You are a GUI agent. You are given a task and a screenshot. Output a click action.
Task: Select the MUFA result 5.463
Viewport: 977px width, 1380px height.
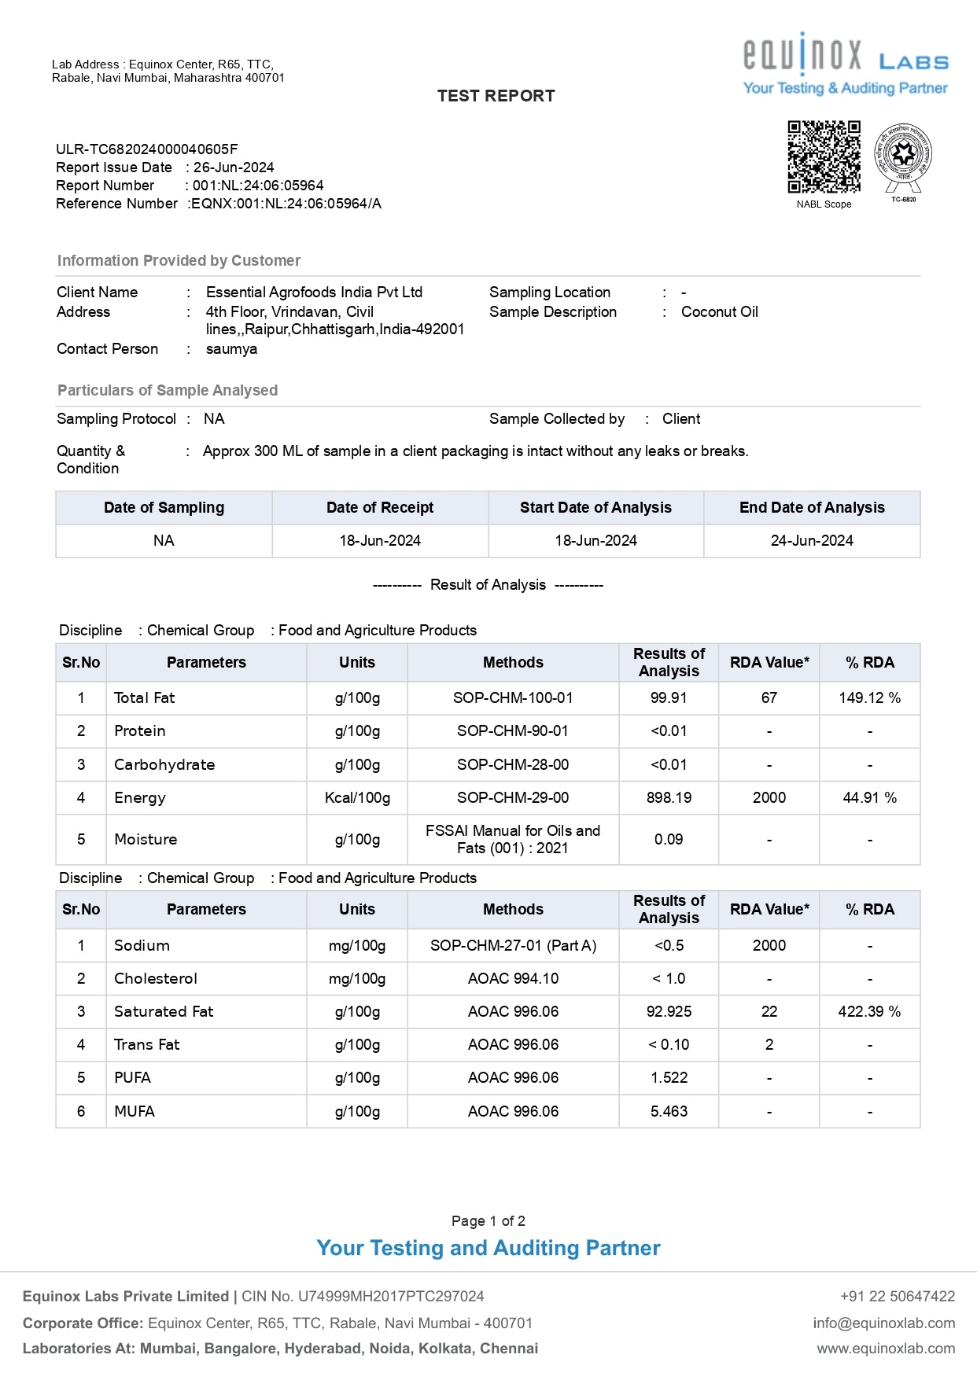(x=669, y=1111)
